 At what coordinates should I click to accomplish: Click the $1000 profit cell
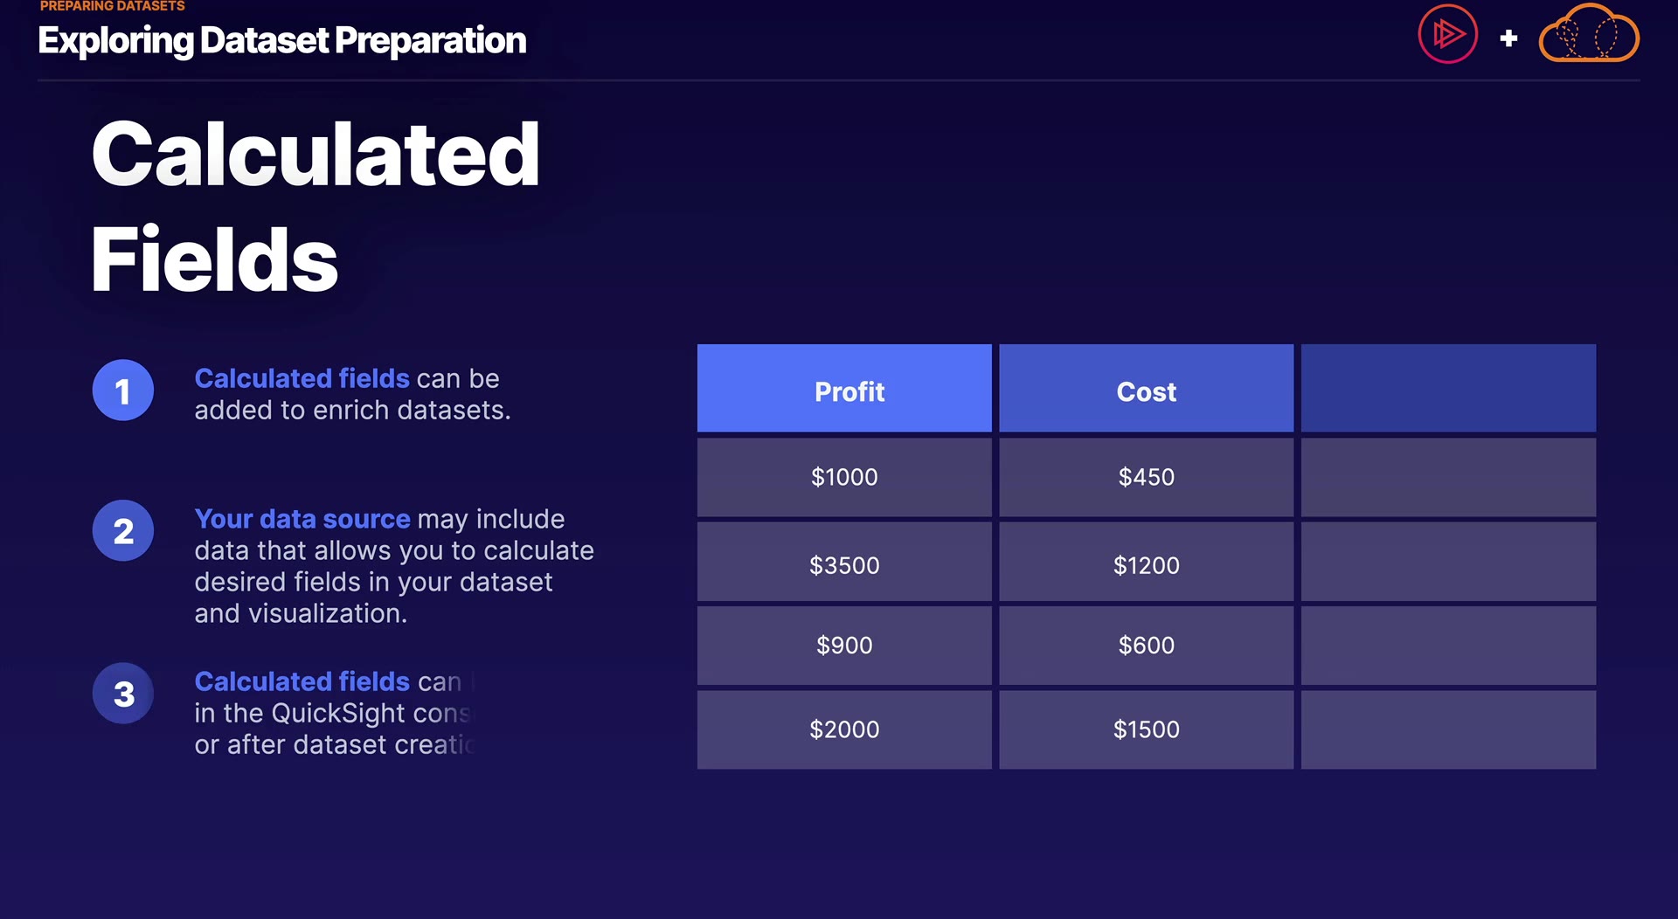(x=844, y=477)
